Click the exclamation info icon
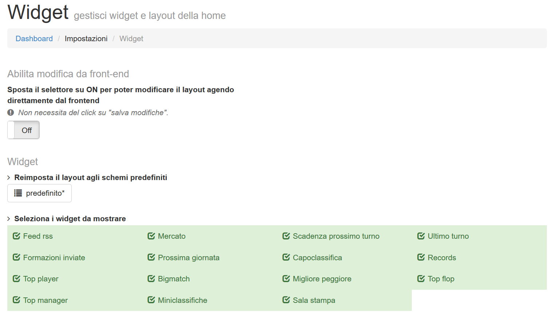Image resolution: width=556 pixels, height=316 pixels. point(11,113)
